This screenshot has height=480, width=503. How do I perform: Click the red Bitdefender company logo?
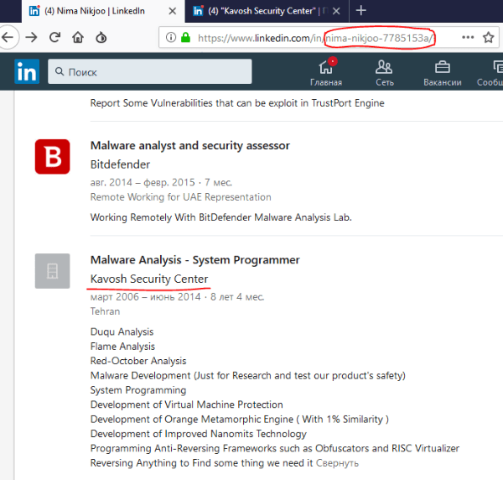click(52, 157)
